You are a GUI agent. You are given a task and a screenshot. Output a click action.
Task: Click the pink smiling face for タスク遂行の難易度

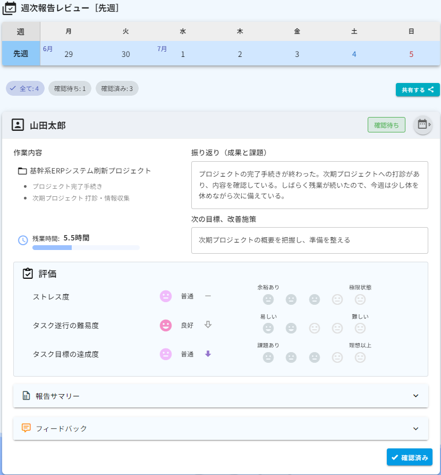coord(166,326)
